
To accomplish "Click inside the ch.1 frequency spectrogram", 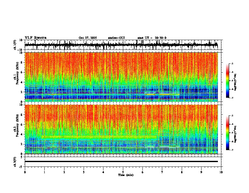I will click(x=121, y=77).
